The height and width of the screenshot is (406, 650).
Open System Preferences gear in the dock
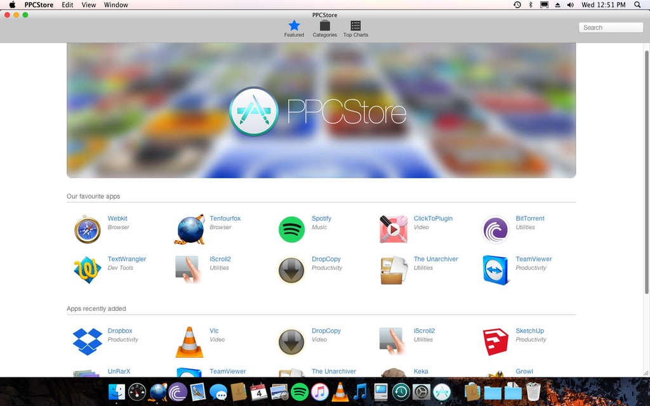point(421,391)
